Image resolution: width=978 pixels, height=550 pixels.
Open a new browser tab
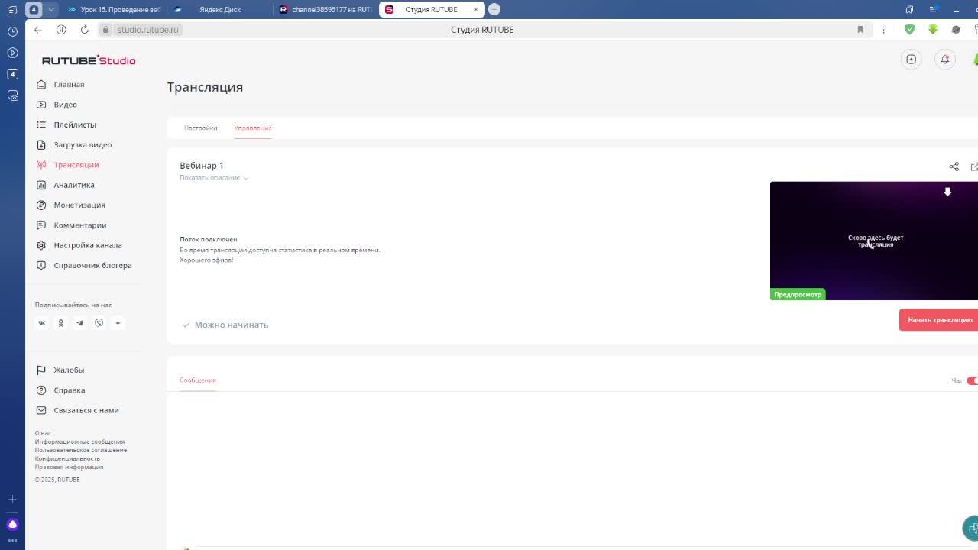coord(494,9)
